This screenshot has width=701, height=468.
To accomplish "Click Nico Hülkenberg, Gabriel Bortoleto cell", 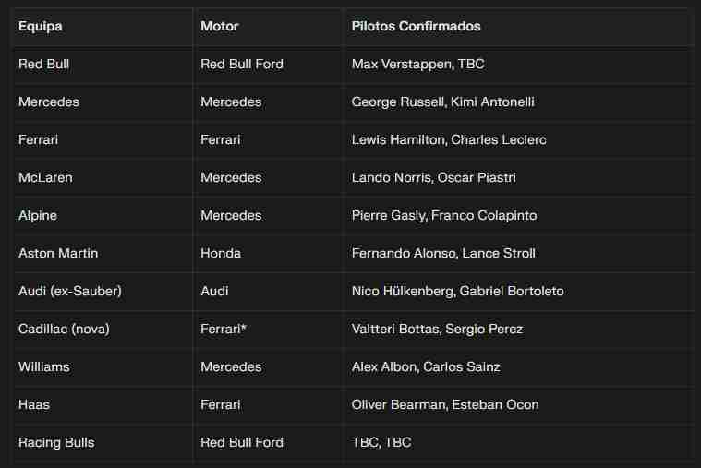I will pos(457,292).
